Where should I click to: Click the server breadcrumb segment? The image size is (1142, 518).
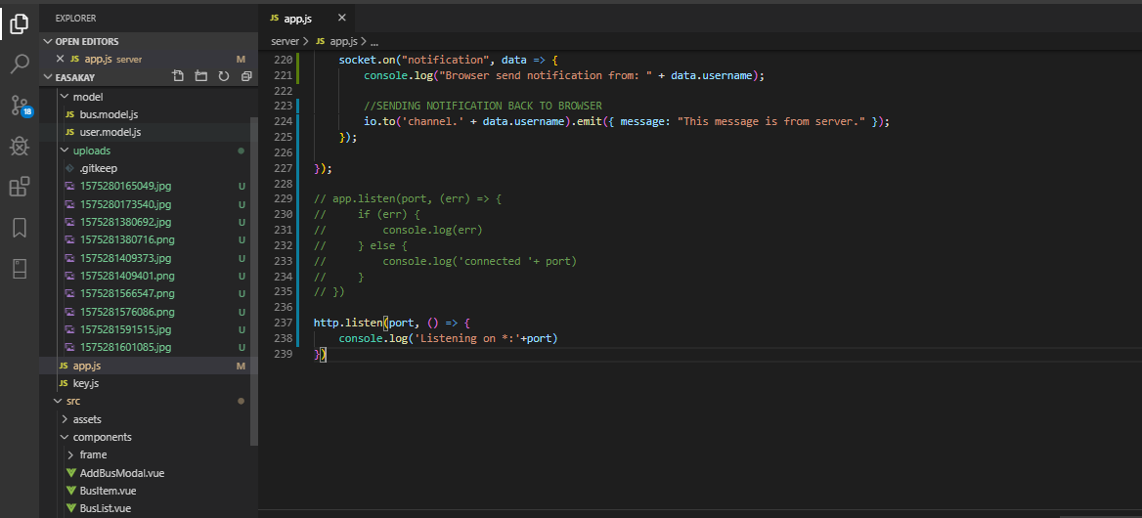(x=285, y=42)
